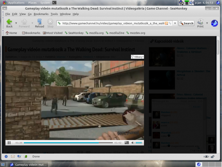This screenshot has width=222, height=167.
Task: Pause the video playback
Action: click(x=9, y=143)
